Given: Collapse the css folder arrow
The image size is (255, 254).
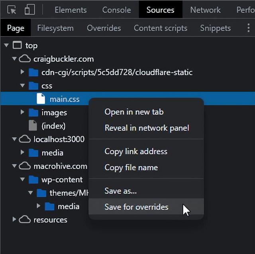Looking at the screenshot, I should [22, 85].
